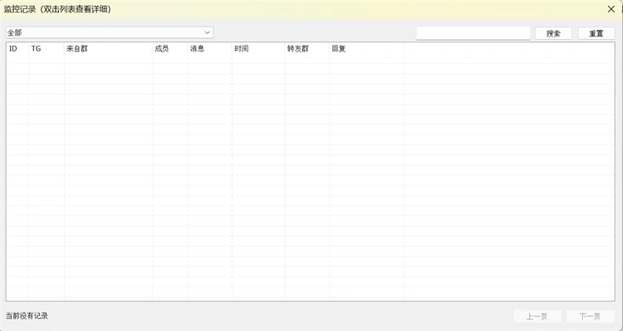Select the 来自群 column header
The width and height of the screenshot is (623, 331).
[x=108, y=49]
